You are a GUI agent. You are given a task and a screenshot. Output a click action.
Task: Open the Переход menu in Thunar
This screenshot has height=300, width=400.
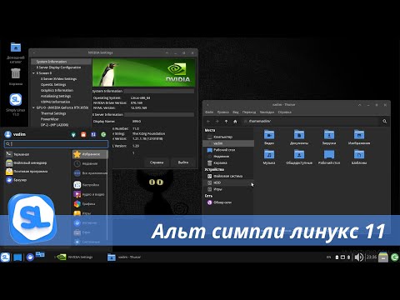pos(249,112)
